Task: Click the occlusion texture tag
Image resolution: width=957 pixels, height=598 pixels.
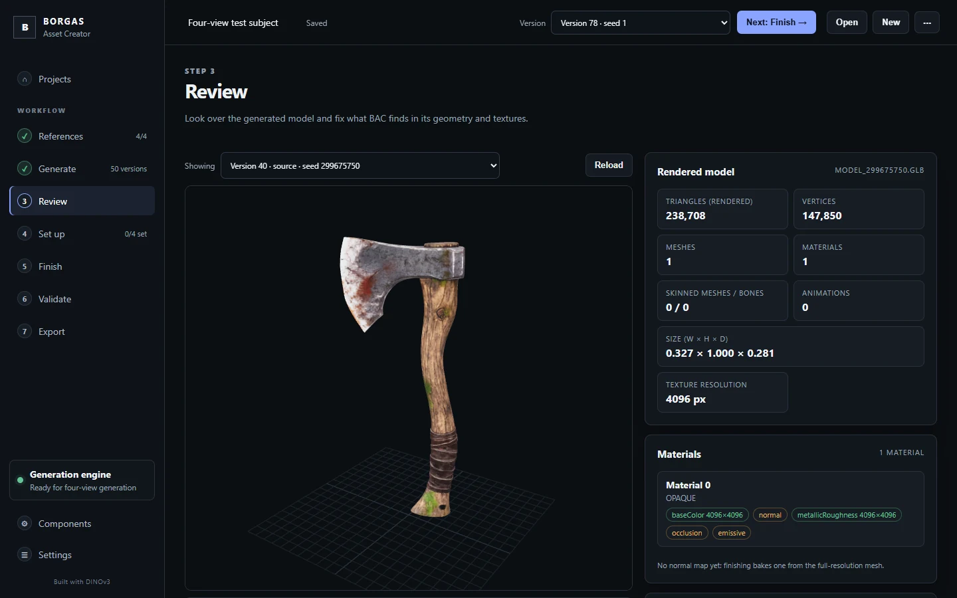Action: [687, 533]
